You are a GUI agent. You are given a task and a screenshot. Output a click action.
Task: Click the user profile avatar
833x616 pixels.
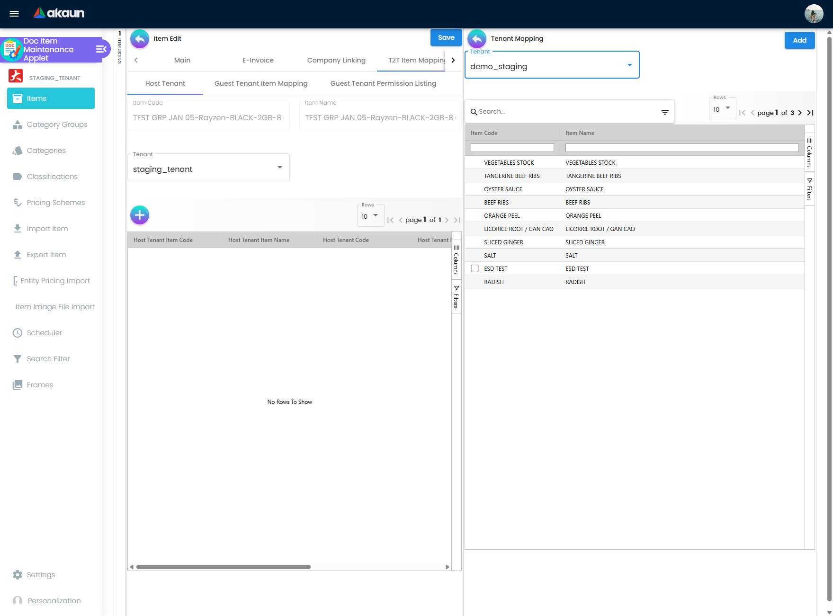point(814,14)
